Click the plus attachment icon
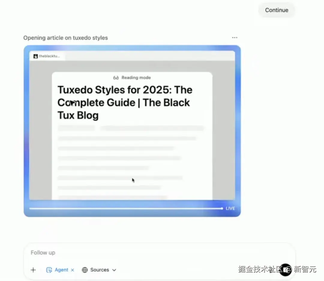The height and width of the screenshot is (281, 324). coord(33,270)
